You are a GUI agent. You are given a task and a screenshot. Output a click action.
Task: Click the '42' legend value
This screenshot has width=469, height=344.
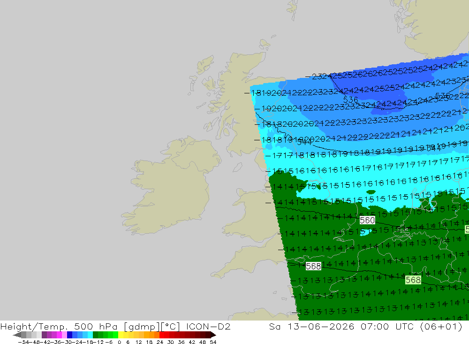point(192,342)
